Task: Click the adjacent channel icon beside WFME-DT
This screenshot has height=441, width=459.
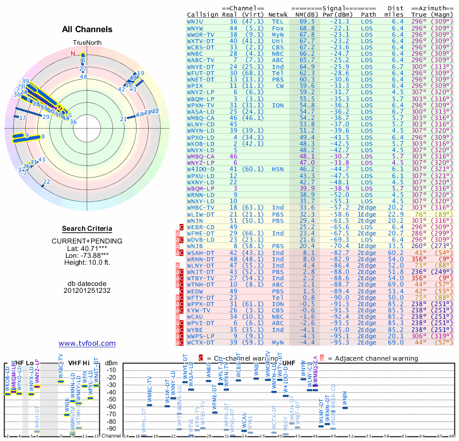Action: [177, 234]
